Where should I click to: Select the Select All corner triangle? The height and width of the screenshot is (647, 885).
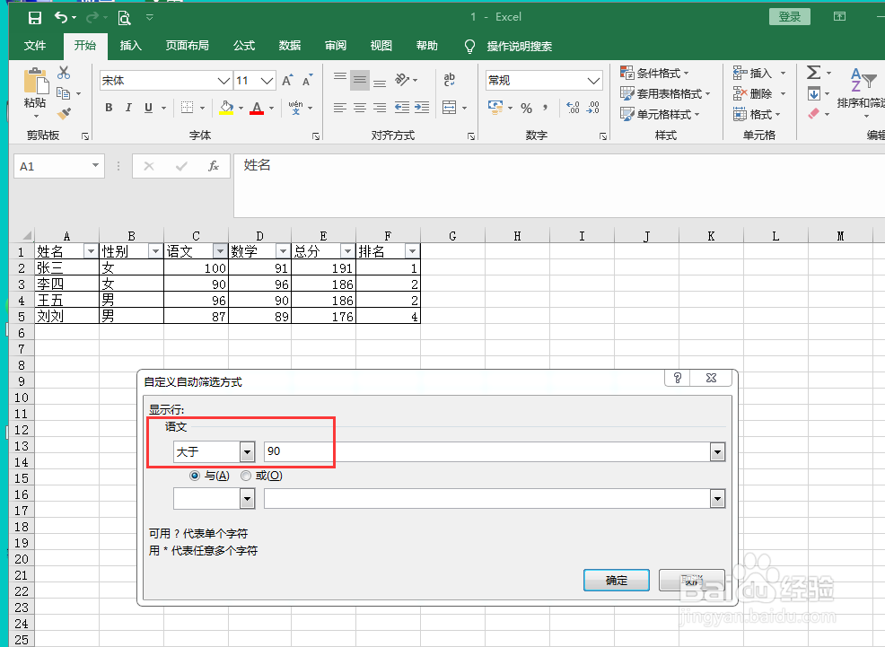click(26, 235)
